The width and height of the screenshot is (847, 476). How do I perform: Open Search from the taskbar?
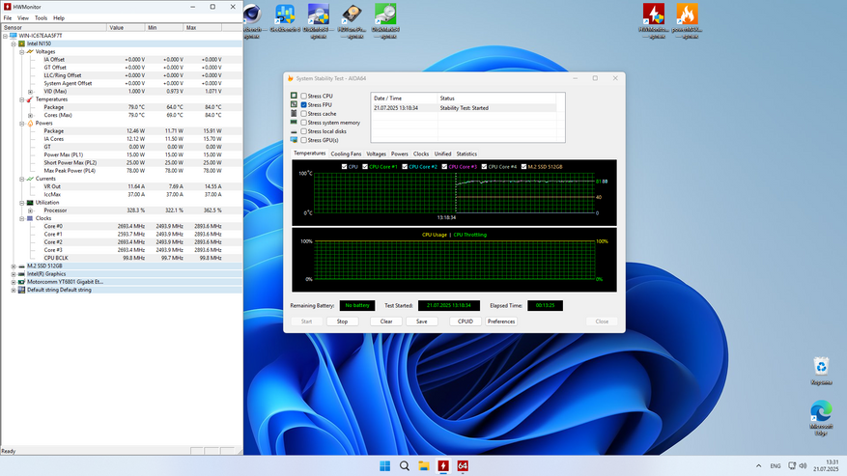405,465
